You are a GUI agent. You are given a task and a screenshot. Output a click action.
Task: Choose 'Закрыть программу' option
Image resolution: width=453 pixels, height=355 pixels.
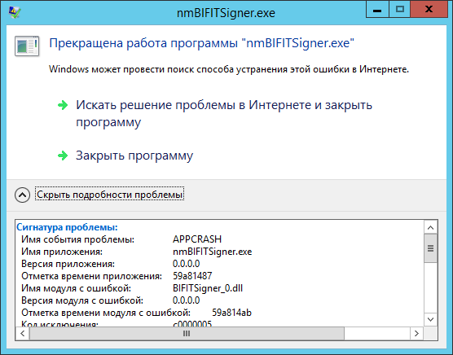tap(134, 156)
